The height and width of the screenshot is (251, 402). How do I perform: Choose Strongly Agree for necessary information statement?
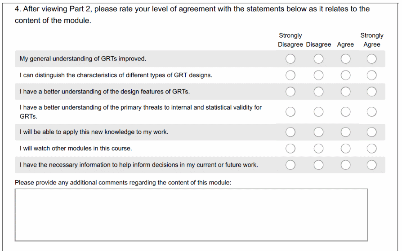click(371, 165)
